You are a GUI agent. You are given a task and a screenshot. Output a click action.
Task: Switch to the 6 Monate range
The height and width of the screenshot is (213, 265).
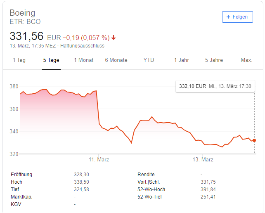pos(116,60)
